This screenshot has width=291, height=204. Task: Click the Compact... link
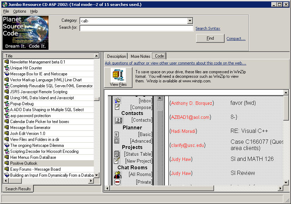pyautogui.click(x=236, y=39)
